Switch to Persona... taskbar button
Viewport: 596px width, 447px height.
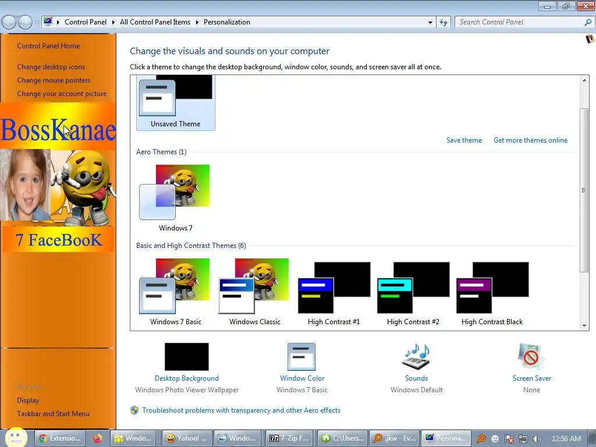(446, 438)
